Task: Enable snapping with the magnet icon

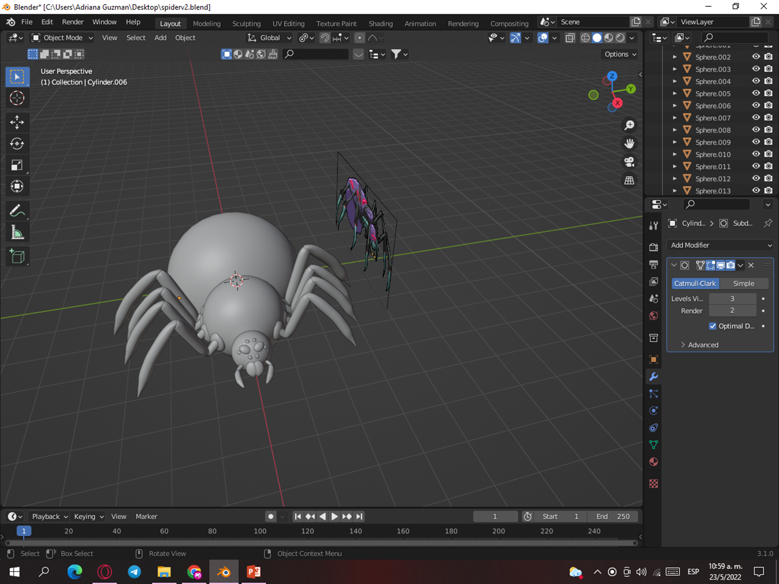Action: (325, 38)
